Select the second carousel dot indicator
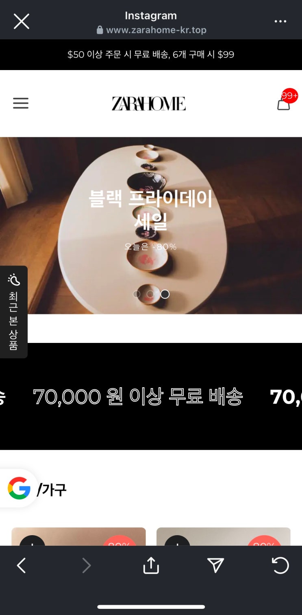The width and height of the screenshot is (302, 615). point(150,294)
